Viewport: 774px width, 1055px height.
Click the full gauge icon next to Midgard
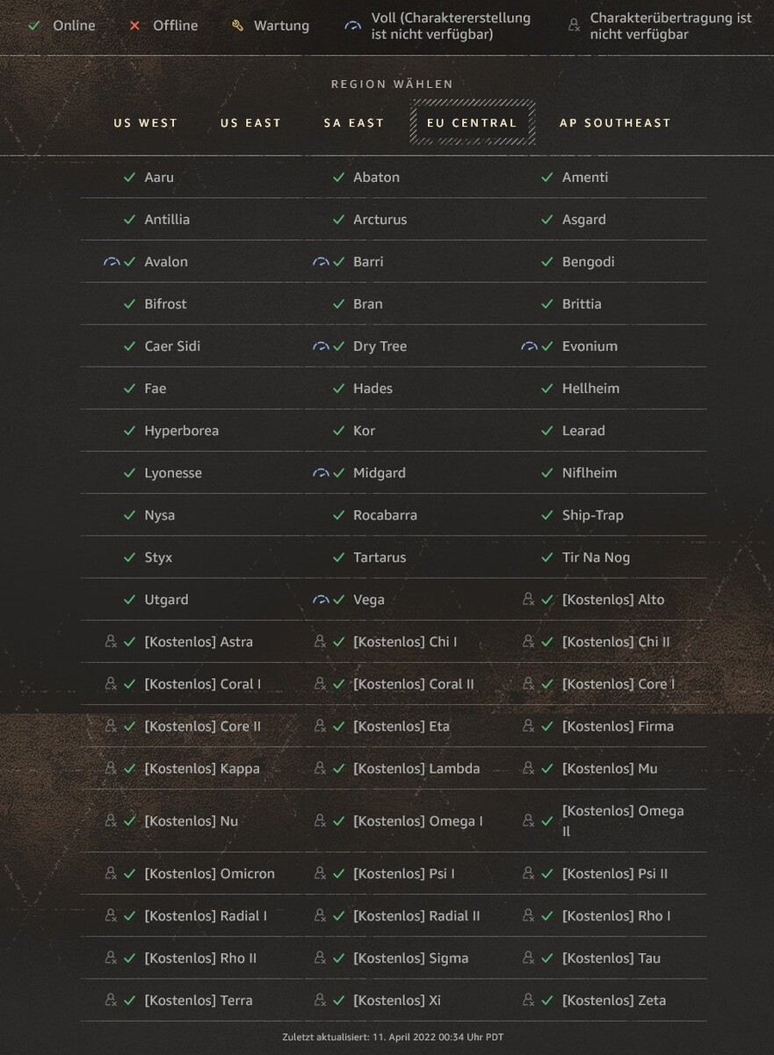pos(320,473)
